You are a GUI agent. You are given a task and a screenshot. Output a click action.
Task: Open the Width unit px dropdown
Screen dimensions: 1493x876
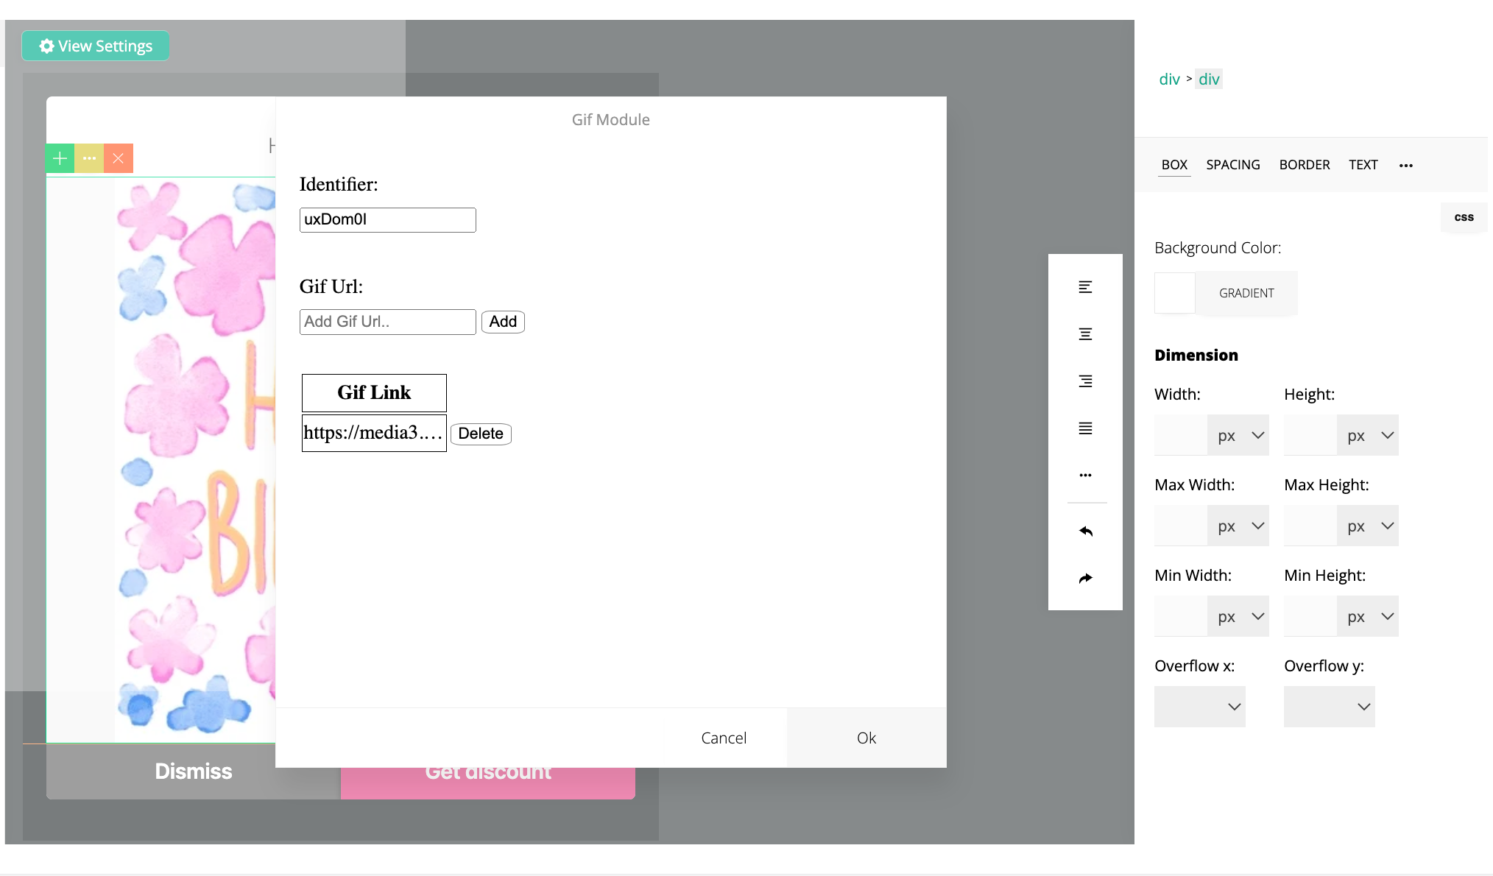point(1239,436)
